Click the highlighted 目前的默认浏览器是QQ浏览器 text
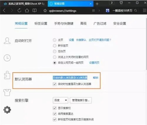Image resolution: width=147 pixels, height=125 pixels. pos(70,78)
